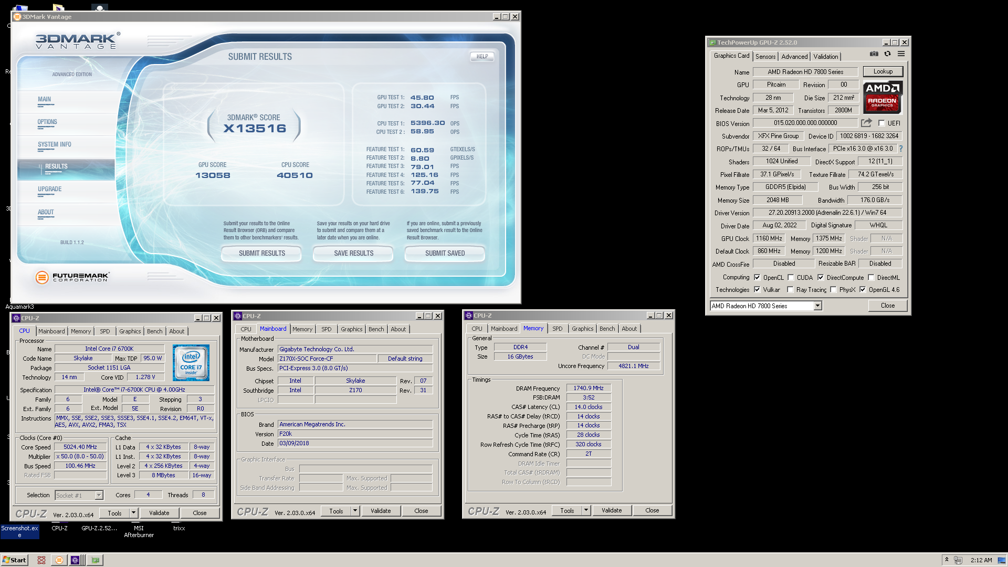
Task: Click the SUBMIT RESULTS button
Action: (261, 254)
